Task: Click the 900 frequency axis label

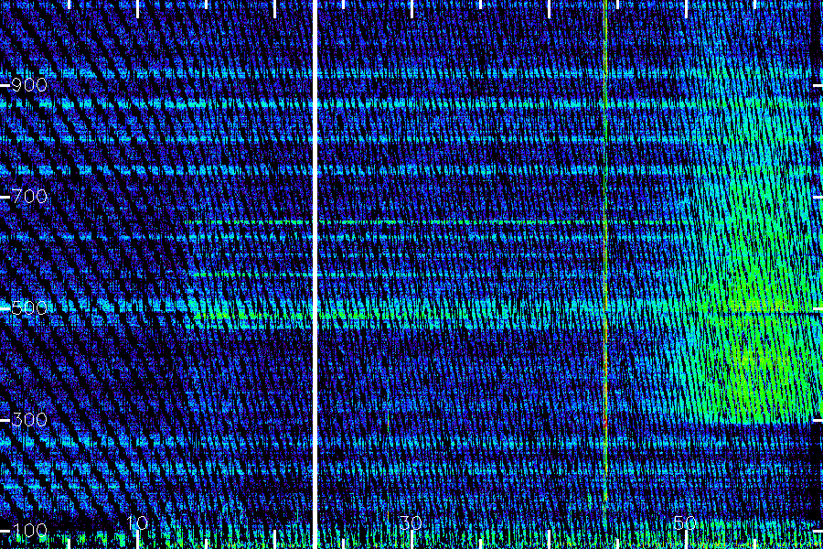Action: [29, 84]
